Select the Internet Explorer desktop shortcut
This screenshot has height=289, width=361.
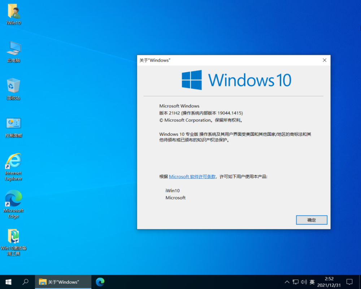coord(13,167)
